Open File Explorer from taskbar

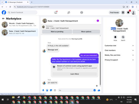(13, 97)
